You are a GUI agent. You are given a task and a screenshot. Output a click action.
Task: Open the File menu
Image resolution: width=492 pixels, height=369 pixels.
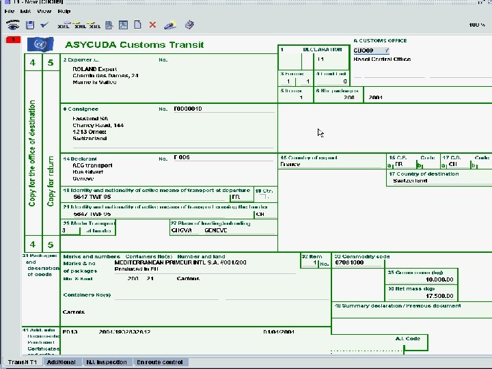click(x=10, y=11)
